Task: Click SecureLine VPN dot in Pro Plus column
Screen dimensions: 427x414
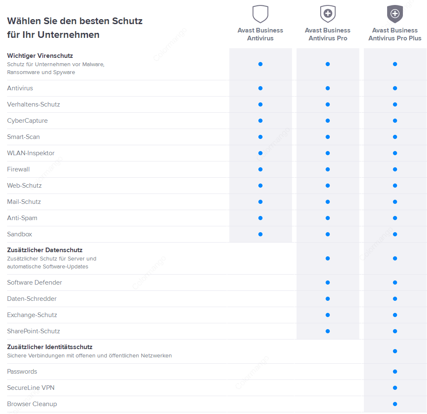Action: click(395, 388)
